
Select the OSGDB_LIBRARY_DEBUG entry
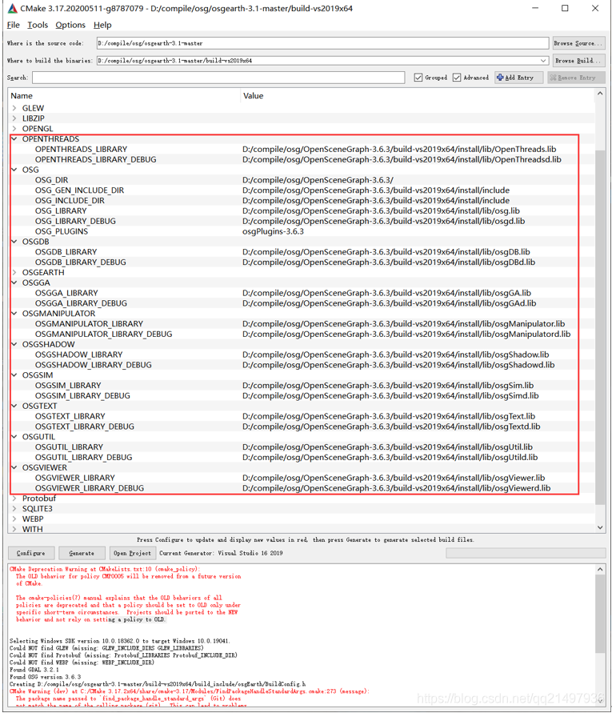[81, 262]
